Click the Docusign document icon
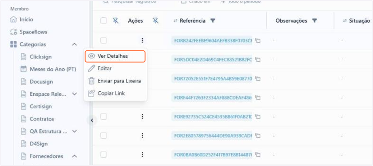This screenshot has width=373, height=166. (x=23, y=81)
